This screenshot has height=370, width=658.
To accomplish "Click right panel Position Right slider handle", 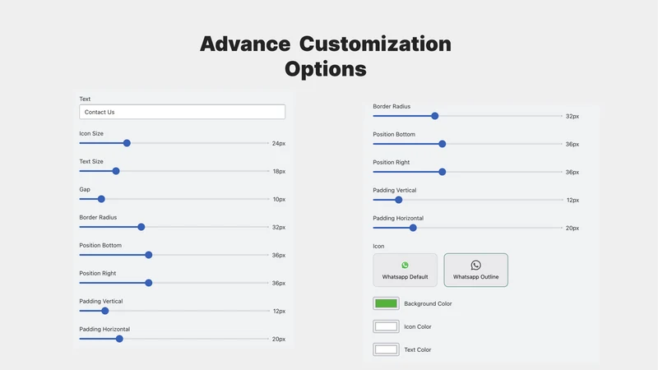I will (443, 172).
